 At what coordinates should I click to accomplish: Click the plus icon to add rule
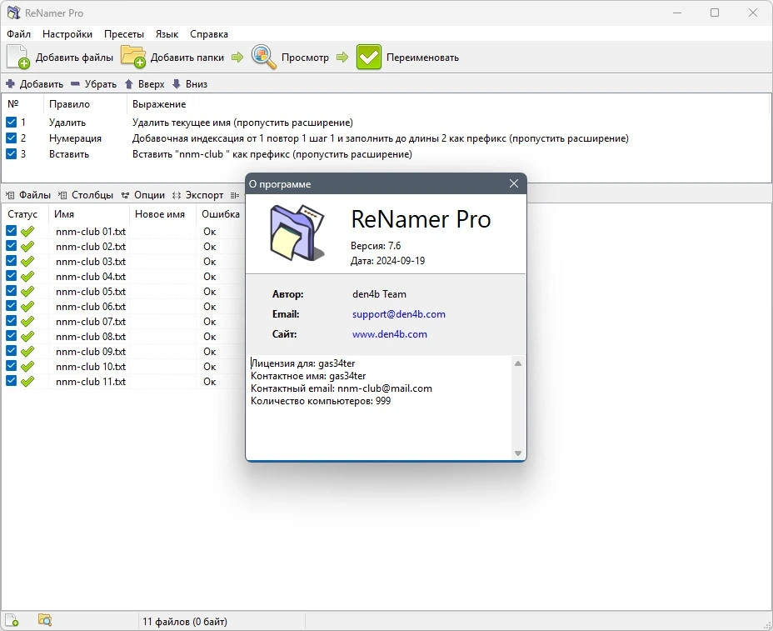[x=10, y=84]
